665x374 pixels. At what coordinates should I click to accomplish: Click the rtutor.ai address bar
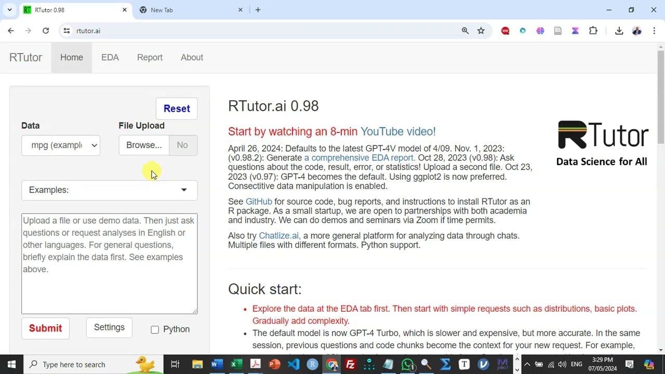tap(265, 31)
